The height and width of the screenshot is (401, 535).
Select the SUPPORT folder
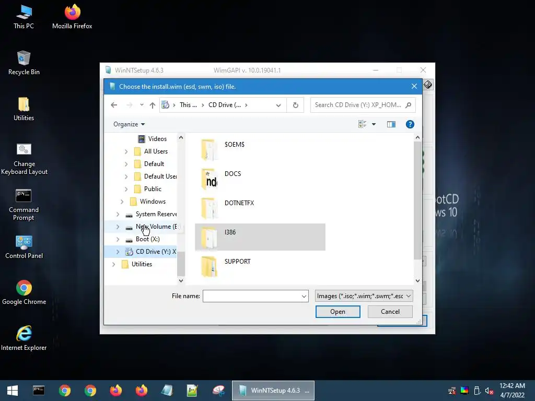260,266
